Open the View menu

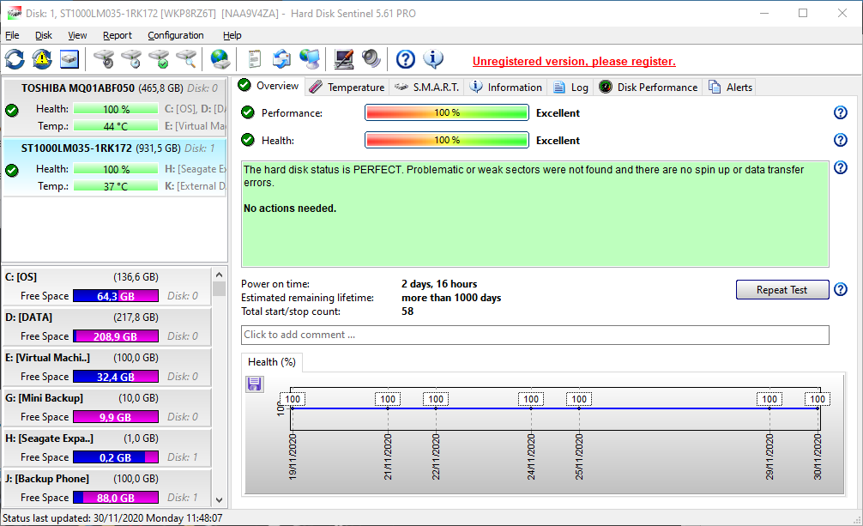(x=77, y=35)
